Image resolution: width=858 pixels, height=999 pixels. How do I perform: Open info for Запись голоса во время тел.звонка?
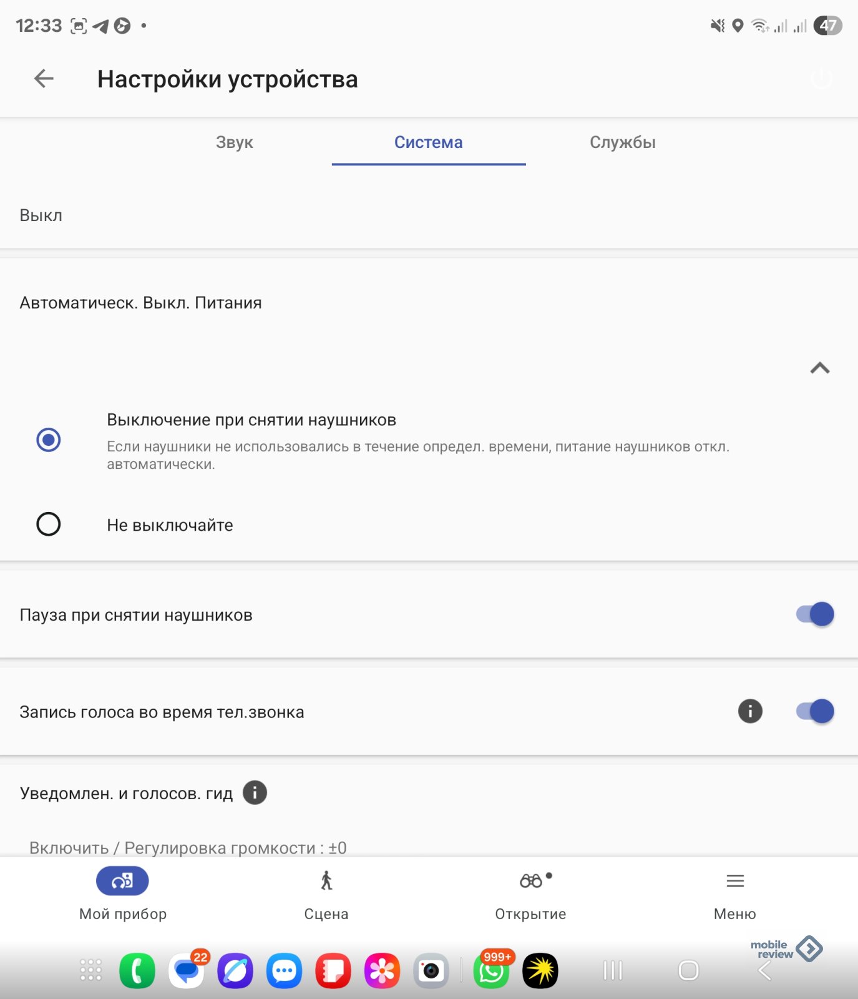[x=750, y=711]
